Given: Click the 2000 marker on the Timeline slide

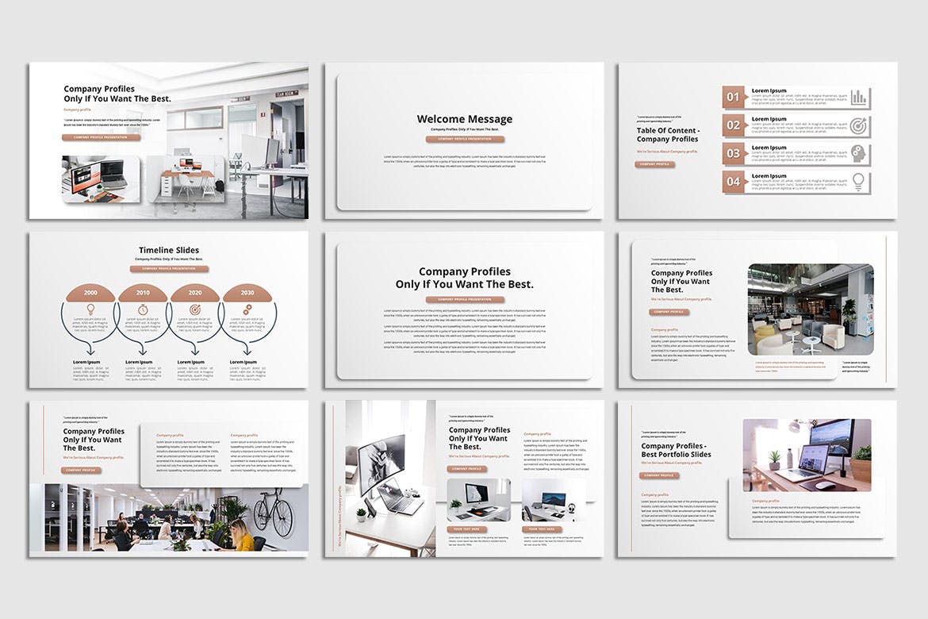Looking at the screenshot, I should coord(90,292).
